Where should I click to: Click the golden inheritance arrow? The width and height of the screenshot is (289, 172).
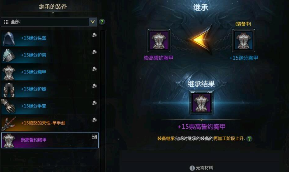[x=200, y=39]
